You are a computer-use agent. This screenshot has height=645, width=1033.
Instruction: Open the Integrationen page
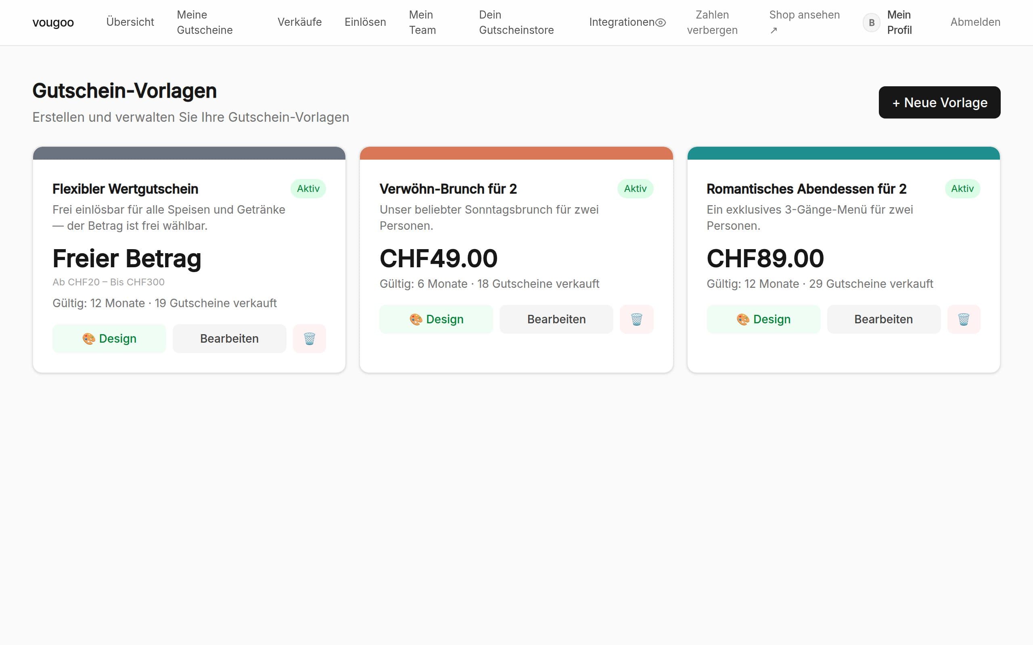[x=621, y=22]
